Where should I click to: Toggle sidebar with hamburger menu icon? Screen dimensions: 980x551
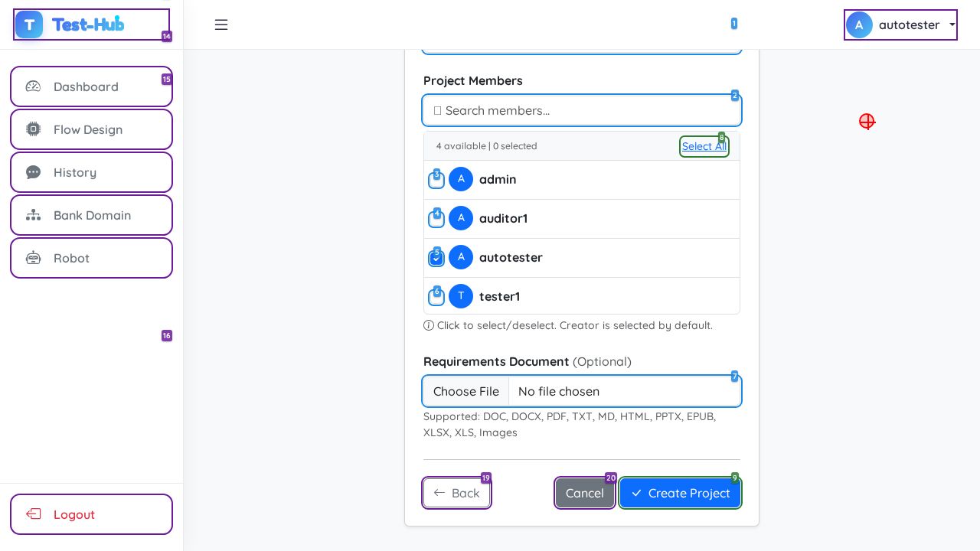coord(221,24)
